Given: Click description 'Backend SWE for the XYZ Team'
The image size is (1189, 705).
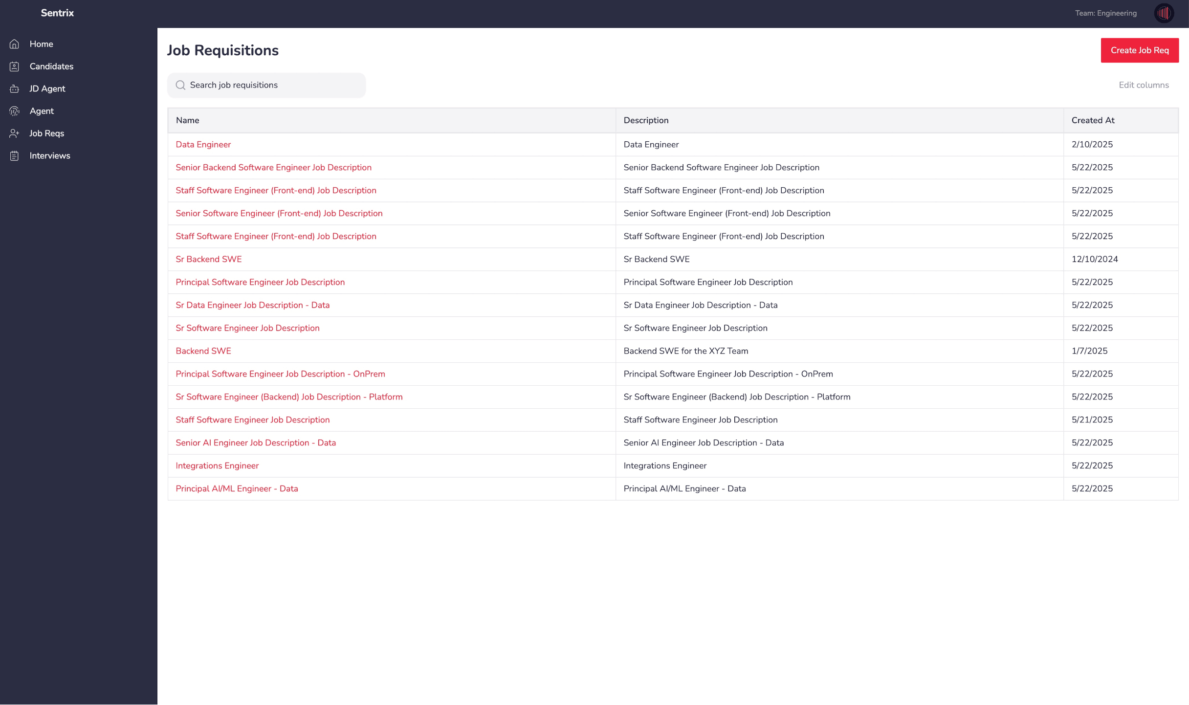Looking at the screenshot, I should (685, 352).
